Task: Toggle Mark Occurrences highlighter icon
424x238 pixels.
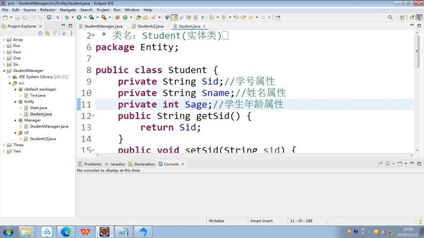Action: [175, 18]
